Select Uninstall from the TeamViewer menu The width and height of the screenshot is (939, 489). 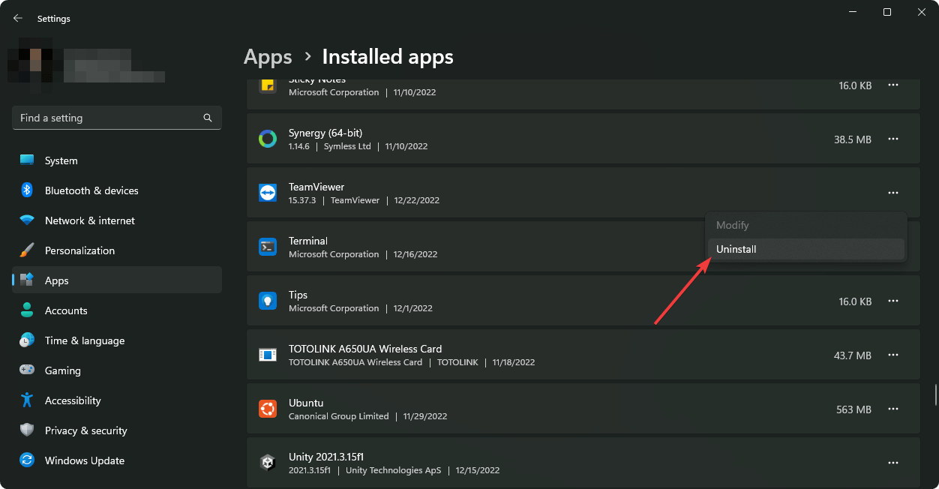pyautogui.click(x=806, y=249)
